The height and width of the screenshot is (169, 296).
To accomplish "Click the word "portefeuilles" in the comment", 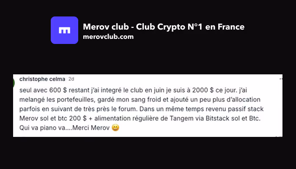I will [76, 100].
